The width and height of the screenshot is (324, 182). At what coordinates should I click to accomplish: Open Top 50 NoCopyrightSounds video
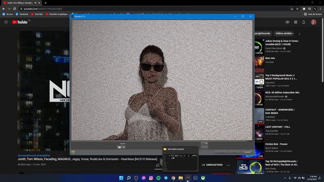pos(281,163)
